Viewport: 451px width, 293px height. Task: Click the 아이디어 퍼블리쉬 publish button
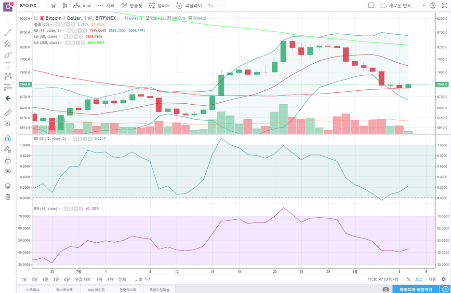pos(416,289)
